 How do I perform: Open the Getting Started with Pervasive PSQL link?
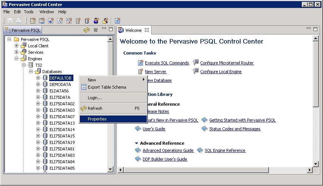click(242, 120)
